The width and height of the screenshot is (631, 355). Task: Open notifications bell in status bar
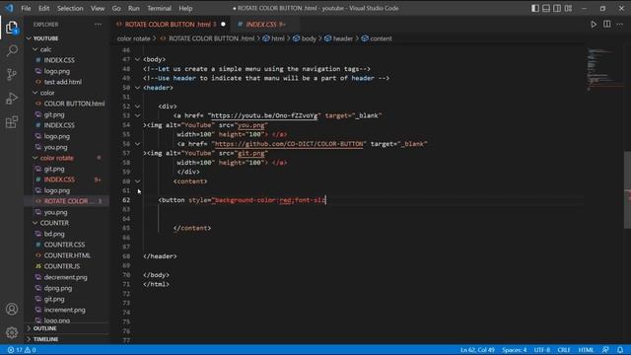point(620,350)
